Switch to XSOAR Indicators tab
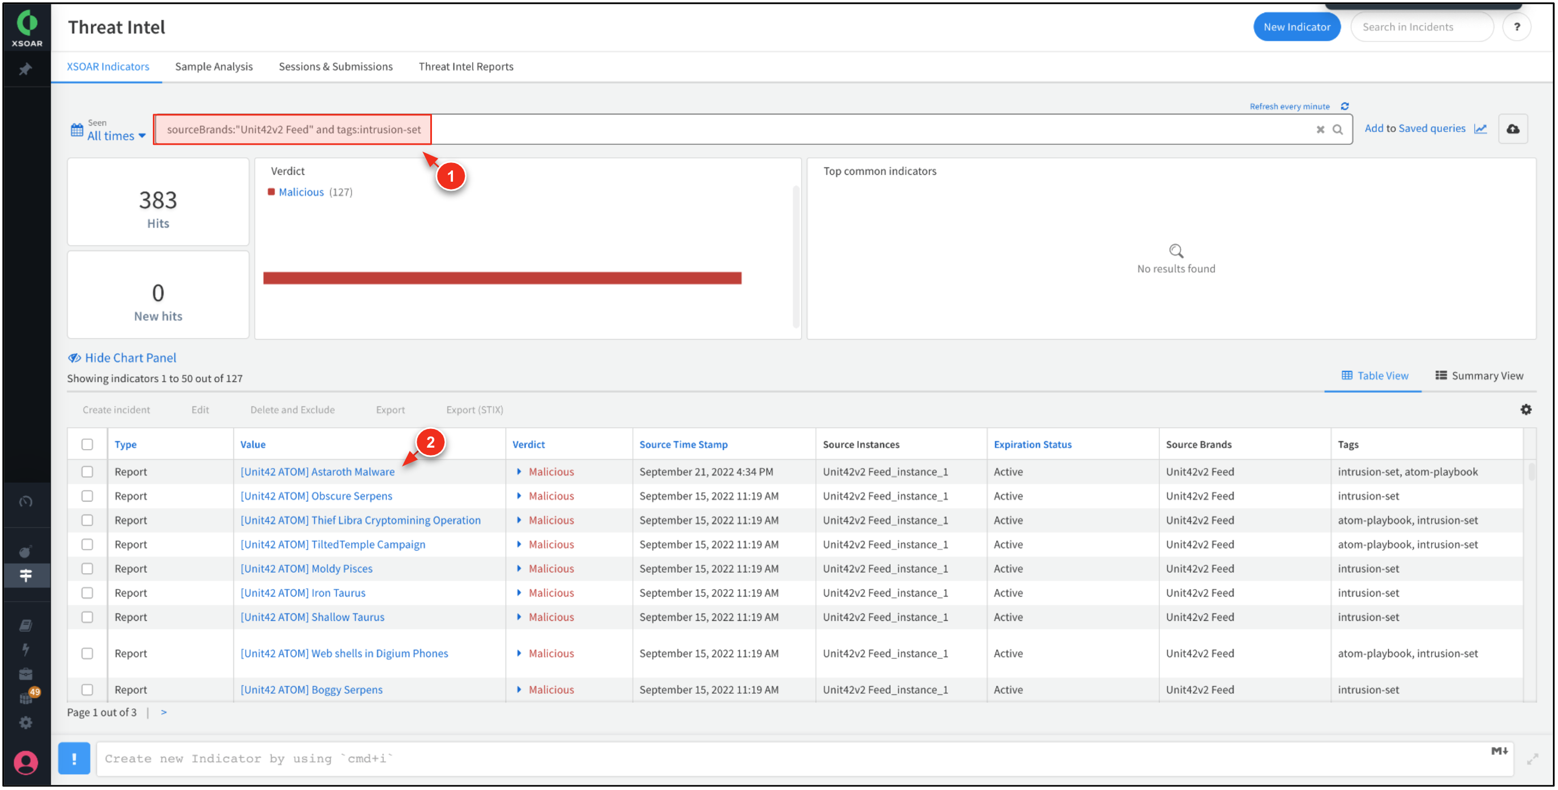 click(108, 66)
